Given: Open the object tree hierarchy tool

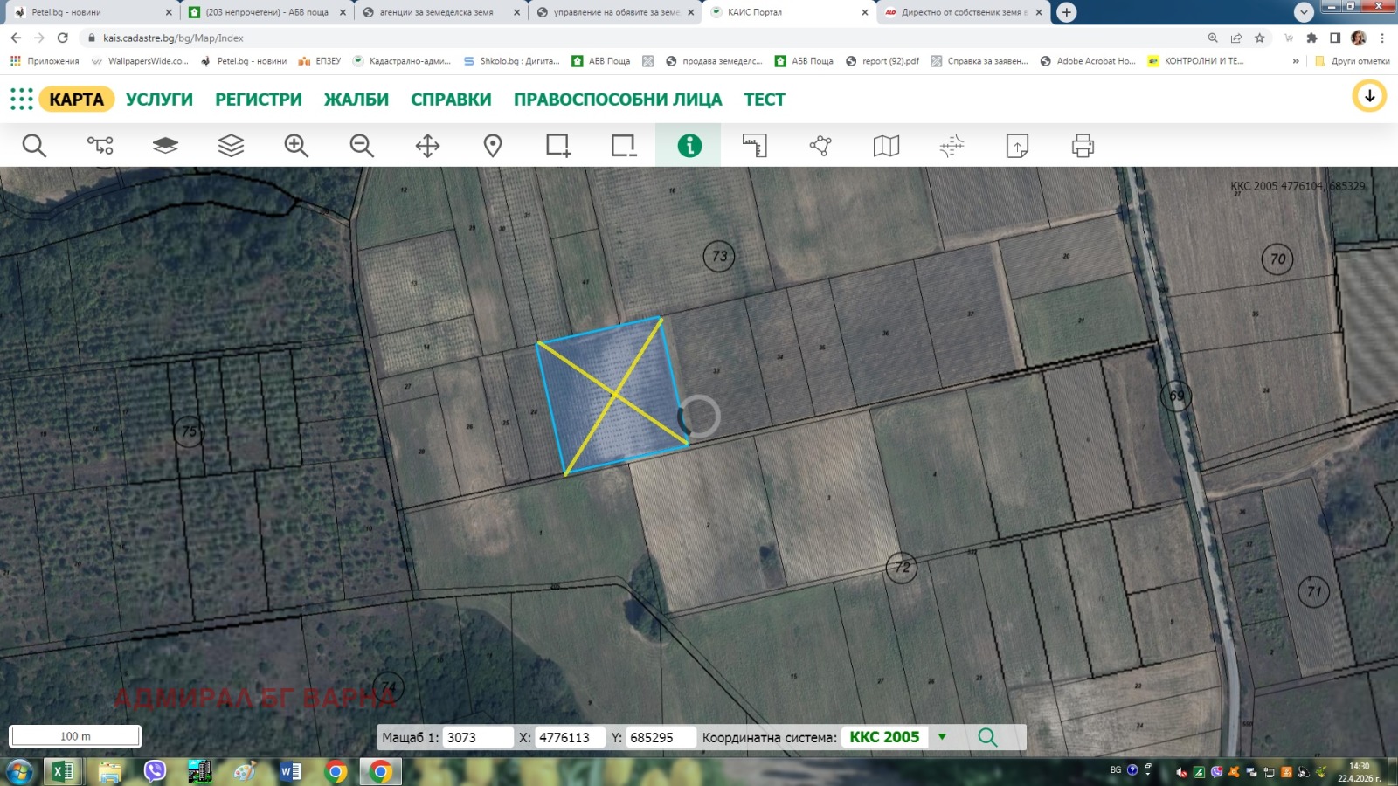Looking at the screenshot, I should click(x=100, y=145).
